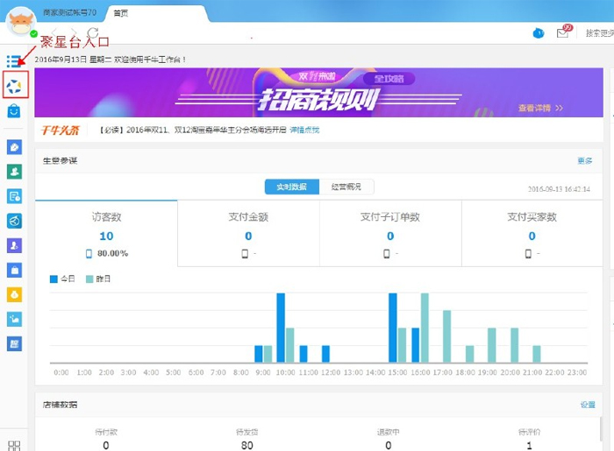Click the mail envelope notification icon

(562, 33)
